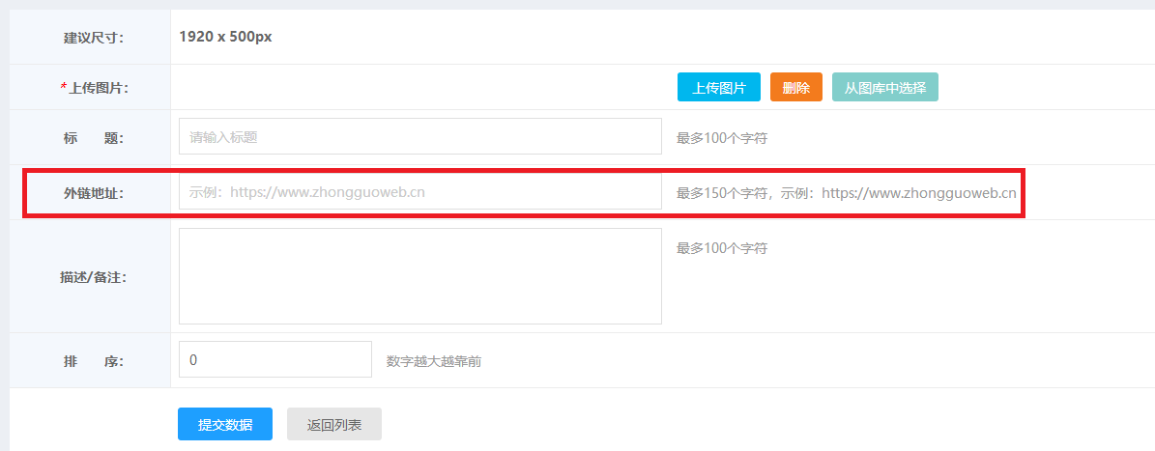This screenshot has height=451, width=1155.
Task: Click the 最多150个字符 example URL hint
Action: coord(846,193)
